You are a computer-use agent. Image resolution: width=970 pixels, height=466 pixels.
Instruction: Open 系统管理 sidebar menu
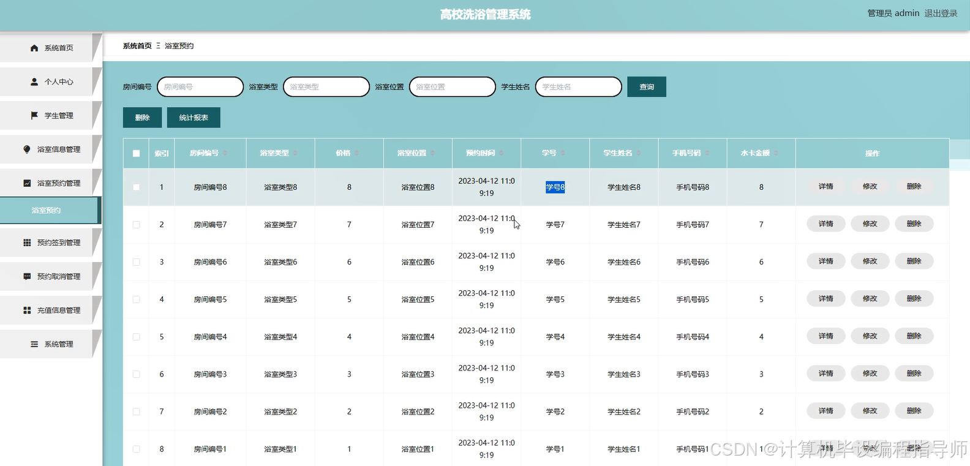[x=50, y=344]
